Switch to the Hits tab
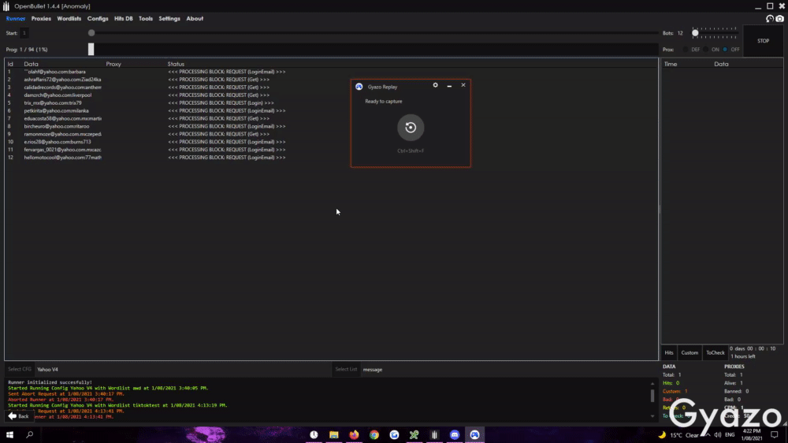This screenshot has height=443, width=788. click(x=669, y=352)
